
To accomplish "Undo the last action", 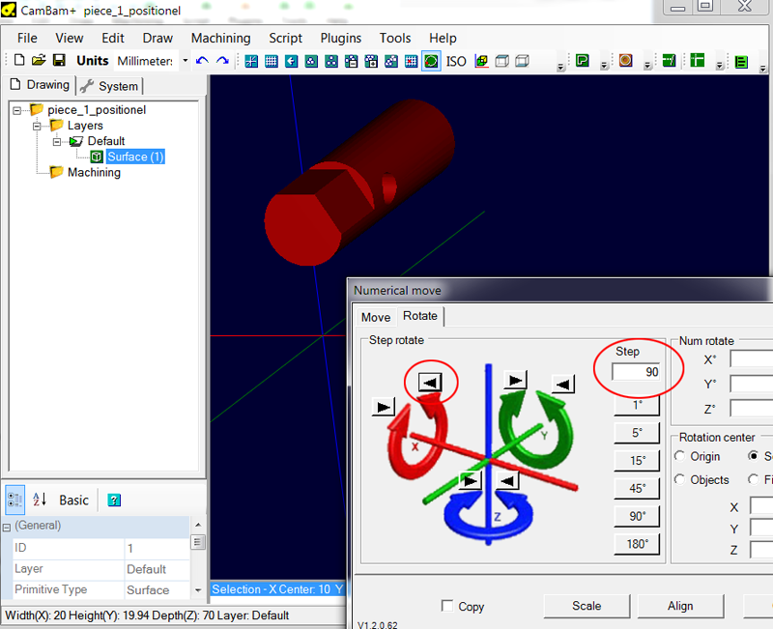I will pos(202,61).
